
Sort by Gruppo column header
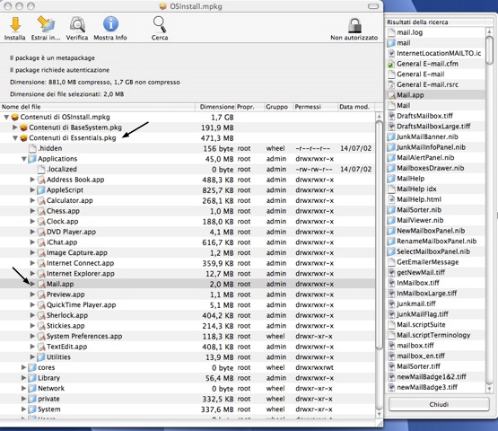coord(279,107)
